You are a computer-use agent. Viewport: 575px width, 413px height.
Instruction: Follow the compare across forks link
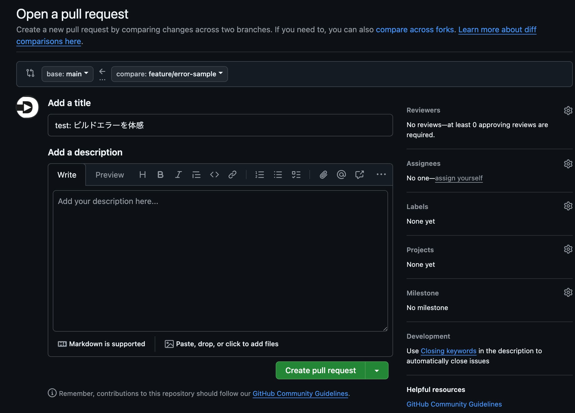[415, 29]
